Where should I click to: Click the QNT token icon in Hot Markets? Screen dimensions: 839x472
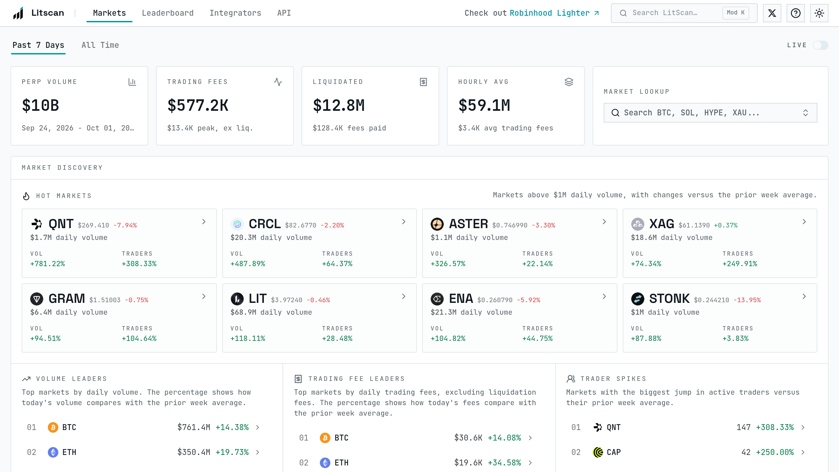37,224
